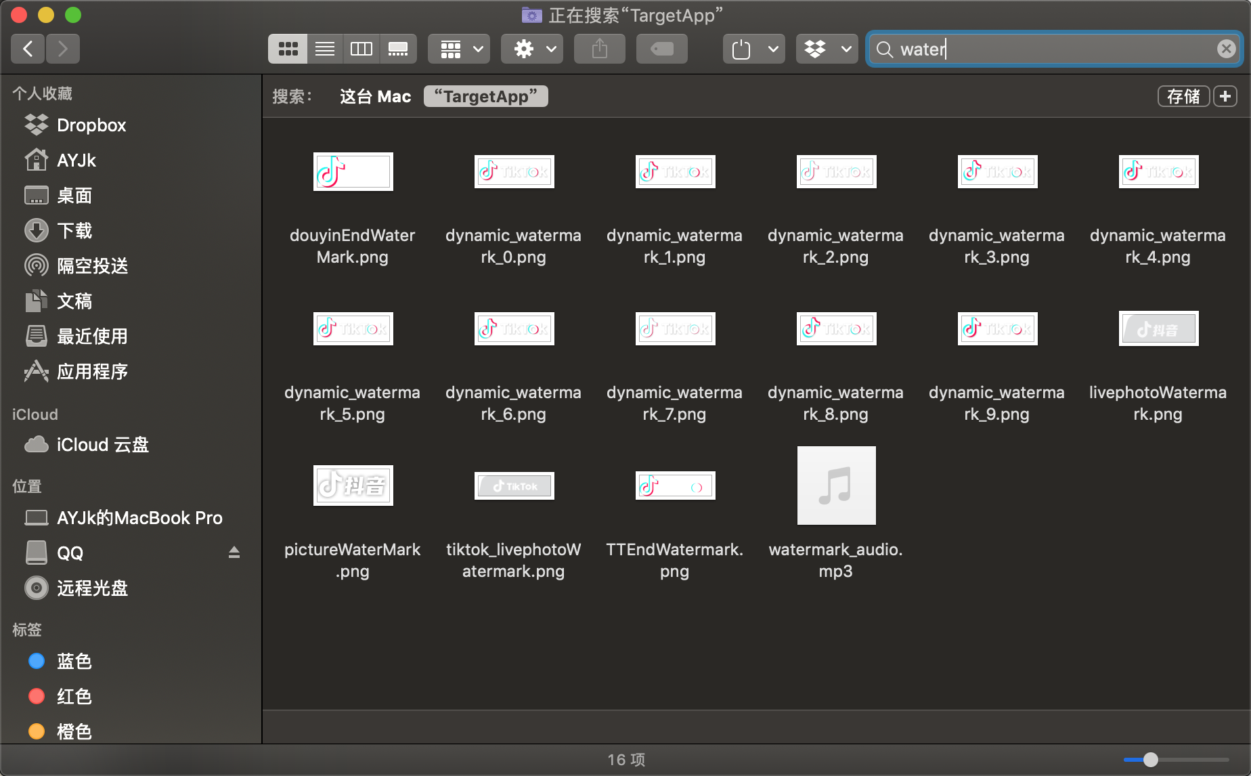Select TTEndWatermark.png thumbnail

[x=675, y=486]
